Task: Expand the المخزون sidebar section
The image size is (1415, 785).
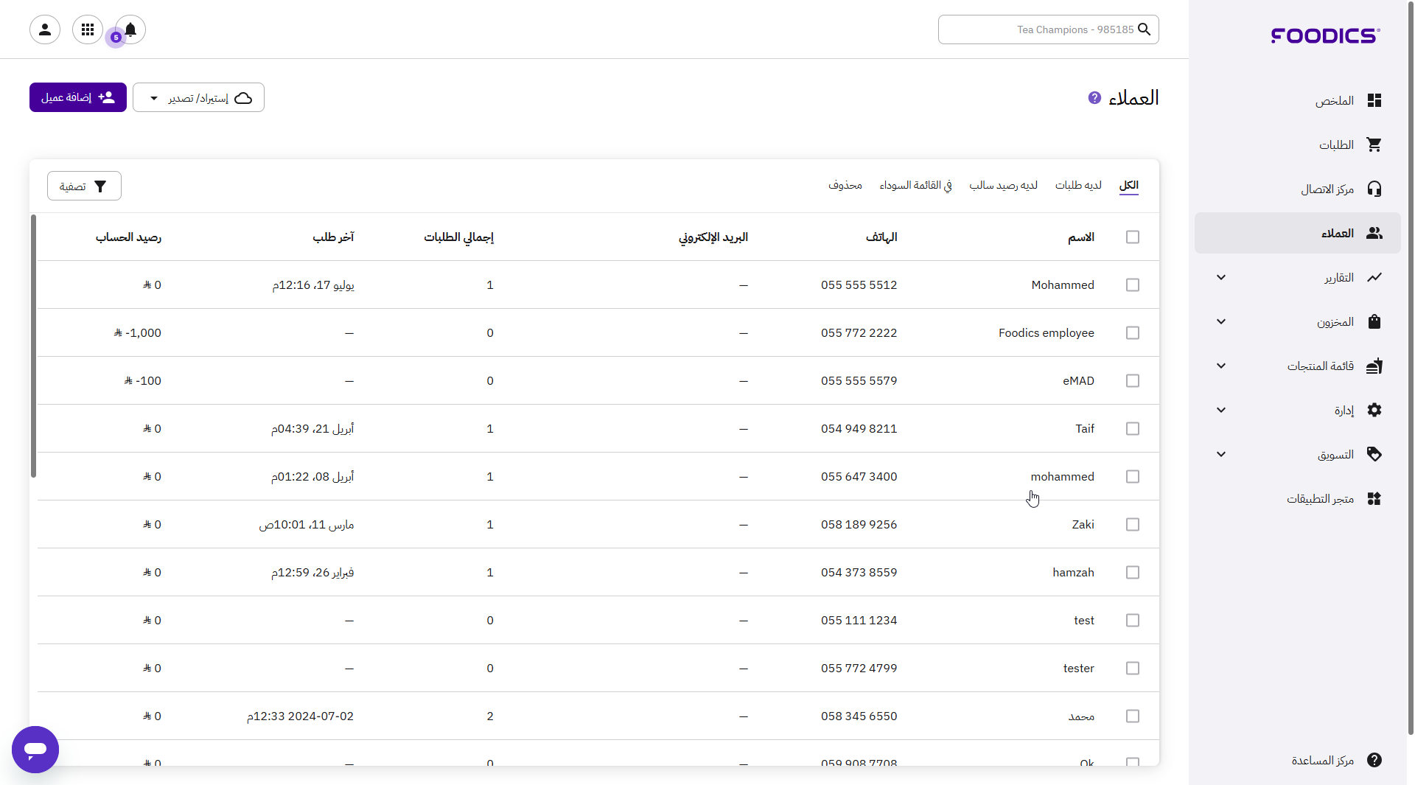Action: coord(1221,322)
